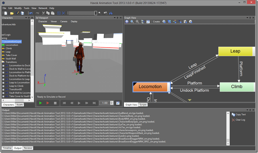
Task: Click the second Create icon with blue nodes
Action: click(169, 22)
